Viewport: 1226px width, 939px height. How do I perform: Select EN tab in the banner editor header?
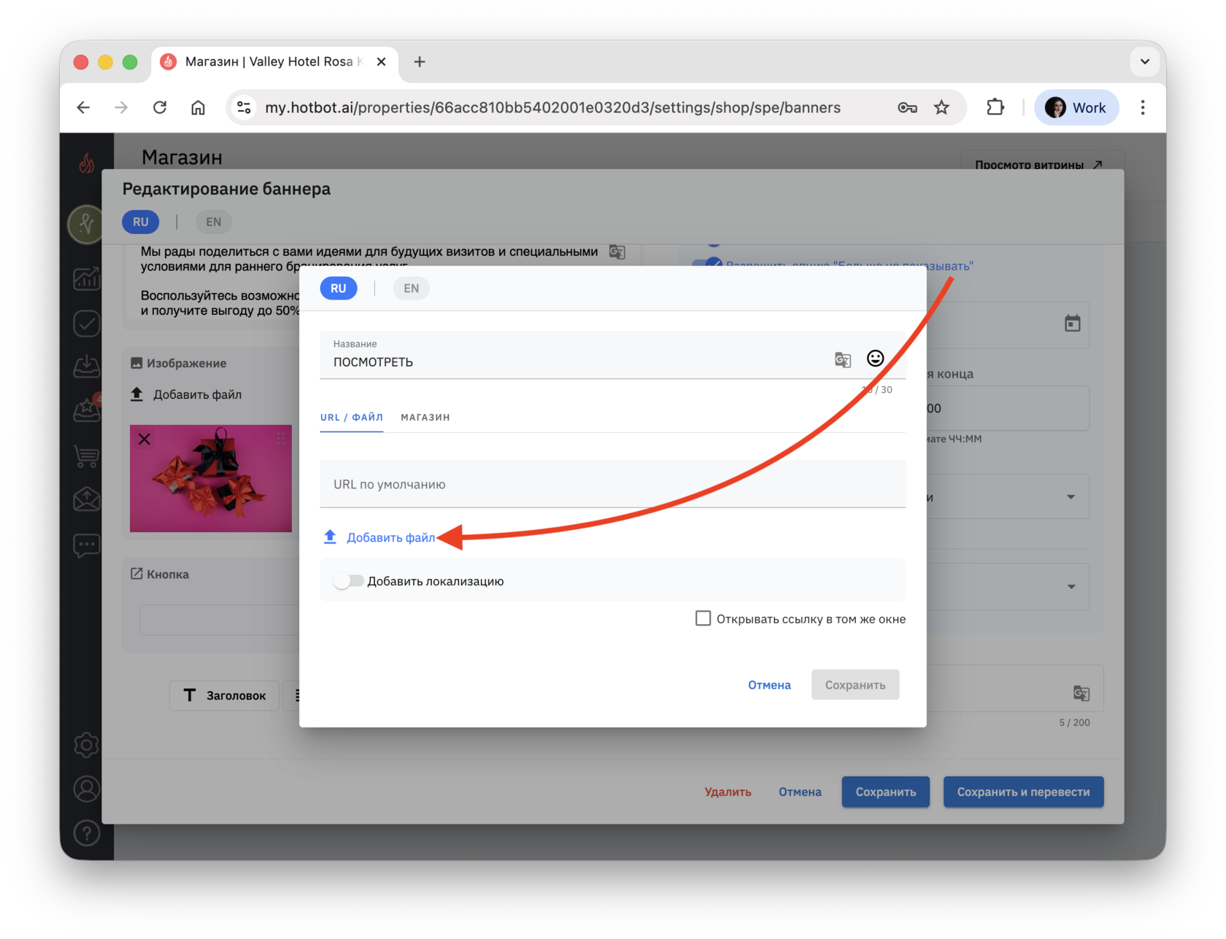(213, 222)
